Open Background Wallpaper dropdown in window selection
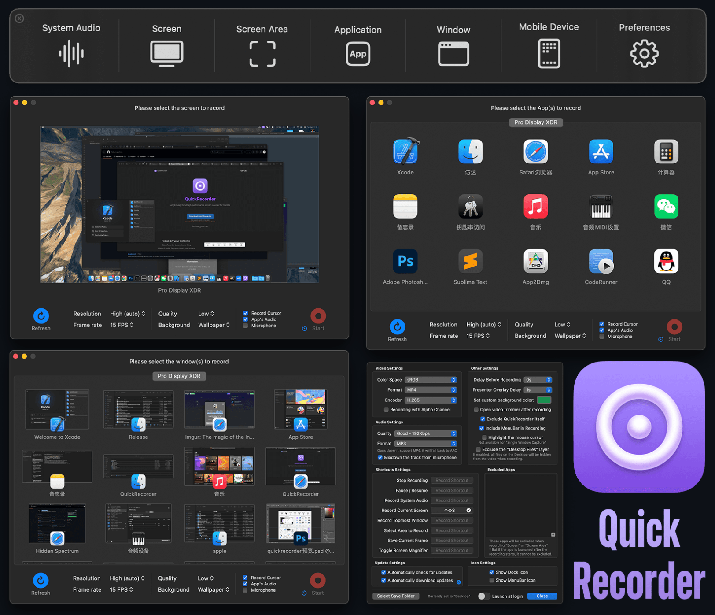The image size is (715, 615). 214,589
